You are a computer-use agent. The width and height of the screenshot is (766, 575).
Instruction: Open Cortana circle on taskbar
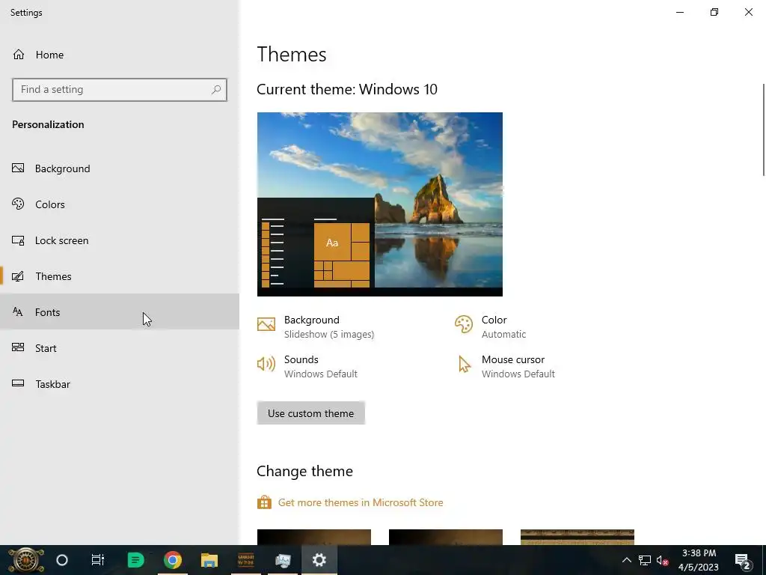coord(62,560)
